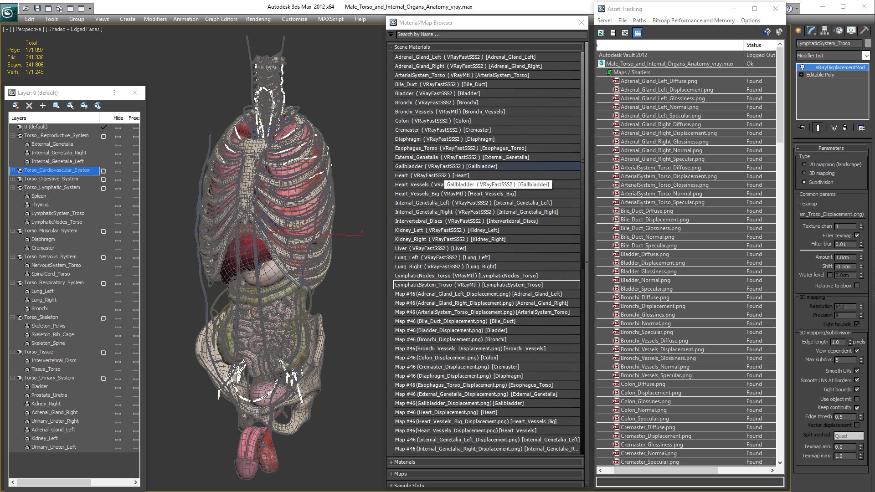Toggle Relative to bbox checkbox
Viewport: 875px width, 492px height.
(857, 286)
